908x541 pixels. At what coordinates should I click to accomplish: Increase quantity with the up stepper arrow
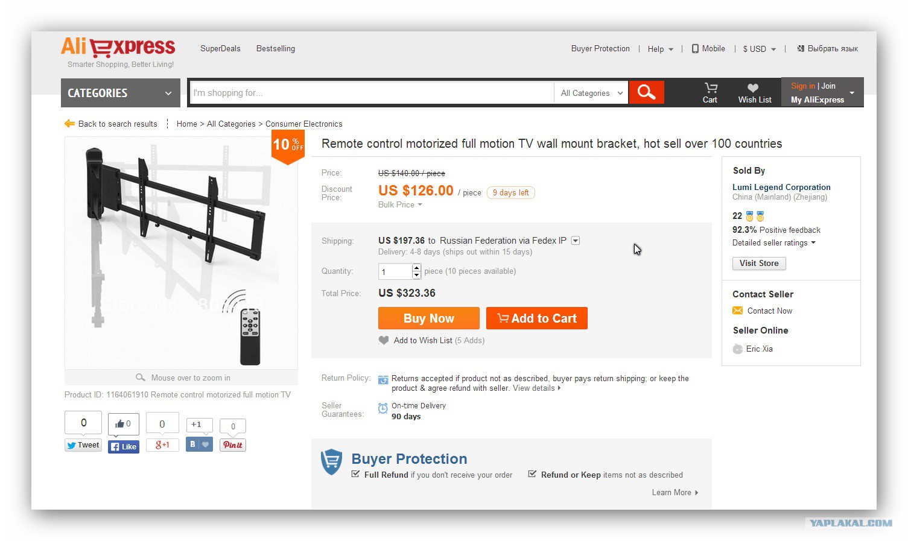416,268
